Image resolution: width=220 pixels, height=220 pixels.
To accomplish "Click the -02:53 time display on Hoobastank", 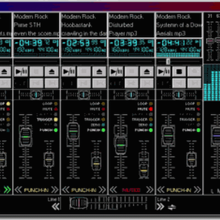I will tap(76, 43).
